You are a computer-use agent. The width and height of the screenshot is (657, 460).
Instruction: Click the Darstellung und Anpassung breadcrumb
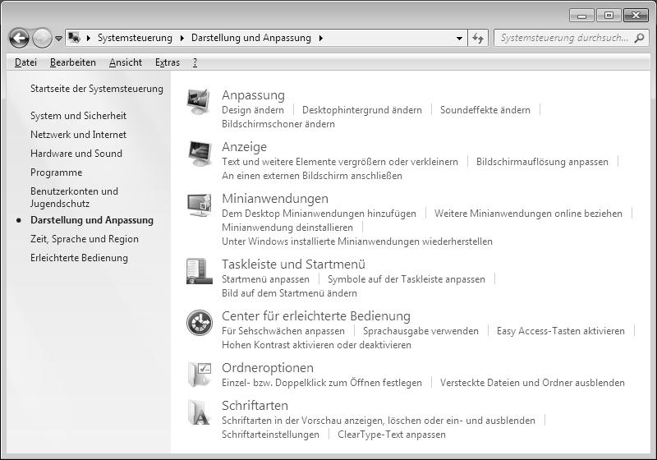251,38
